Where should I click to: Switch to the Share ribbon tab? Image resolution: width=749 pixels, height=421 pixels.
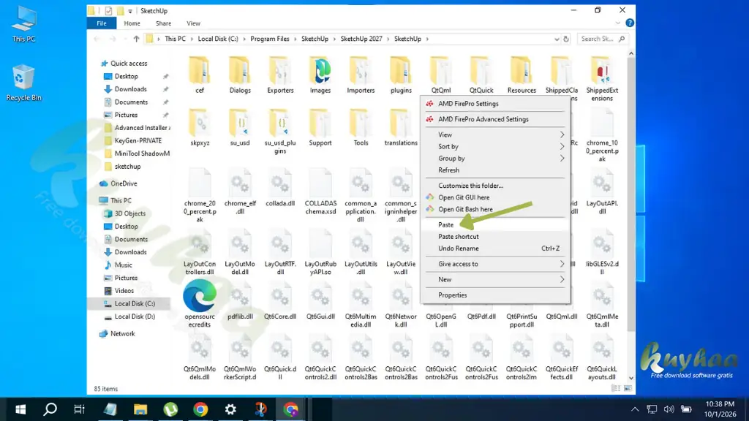[x=163, y=23]
